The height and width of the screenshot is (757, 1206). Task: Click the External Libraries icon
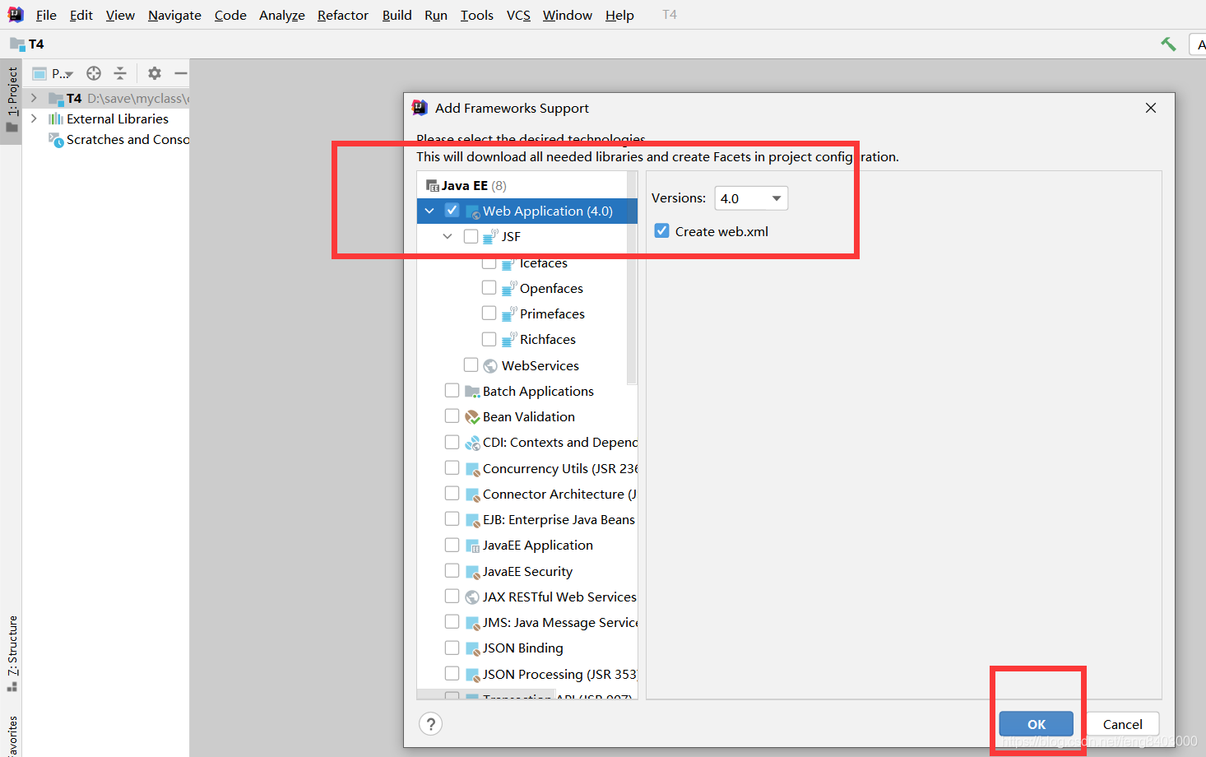[56, 118]
